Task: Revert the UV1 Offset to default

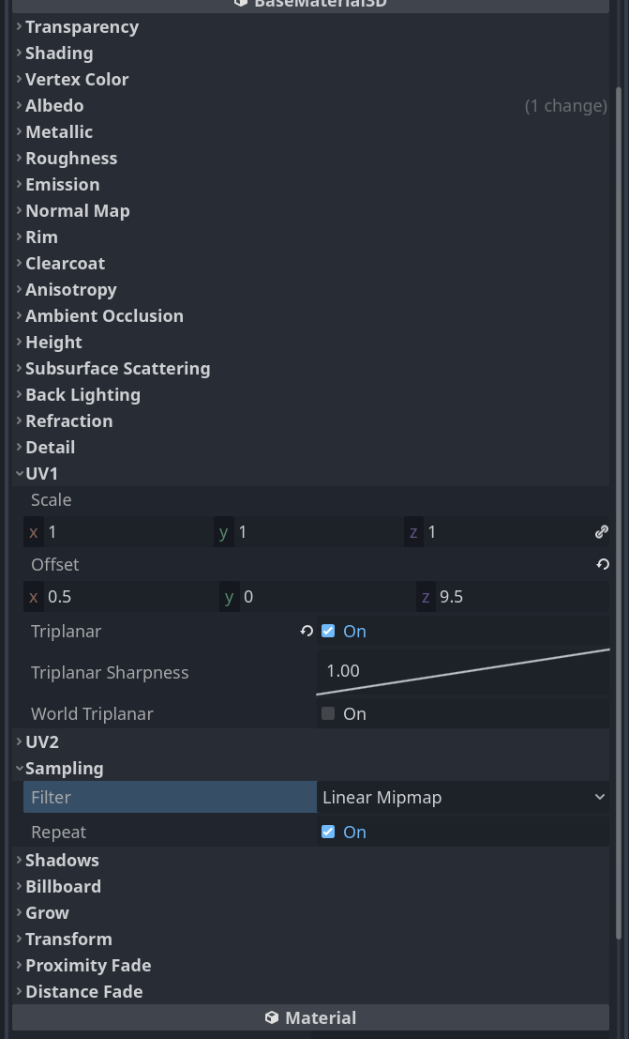Action: click(603, 564)
